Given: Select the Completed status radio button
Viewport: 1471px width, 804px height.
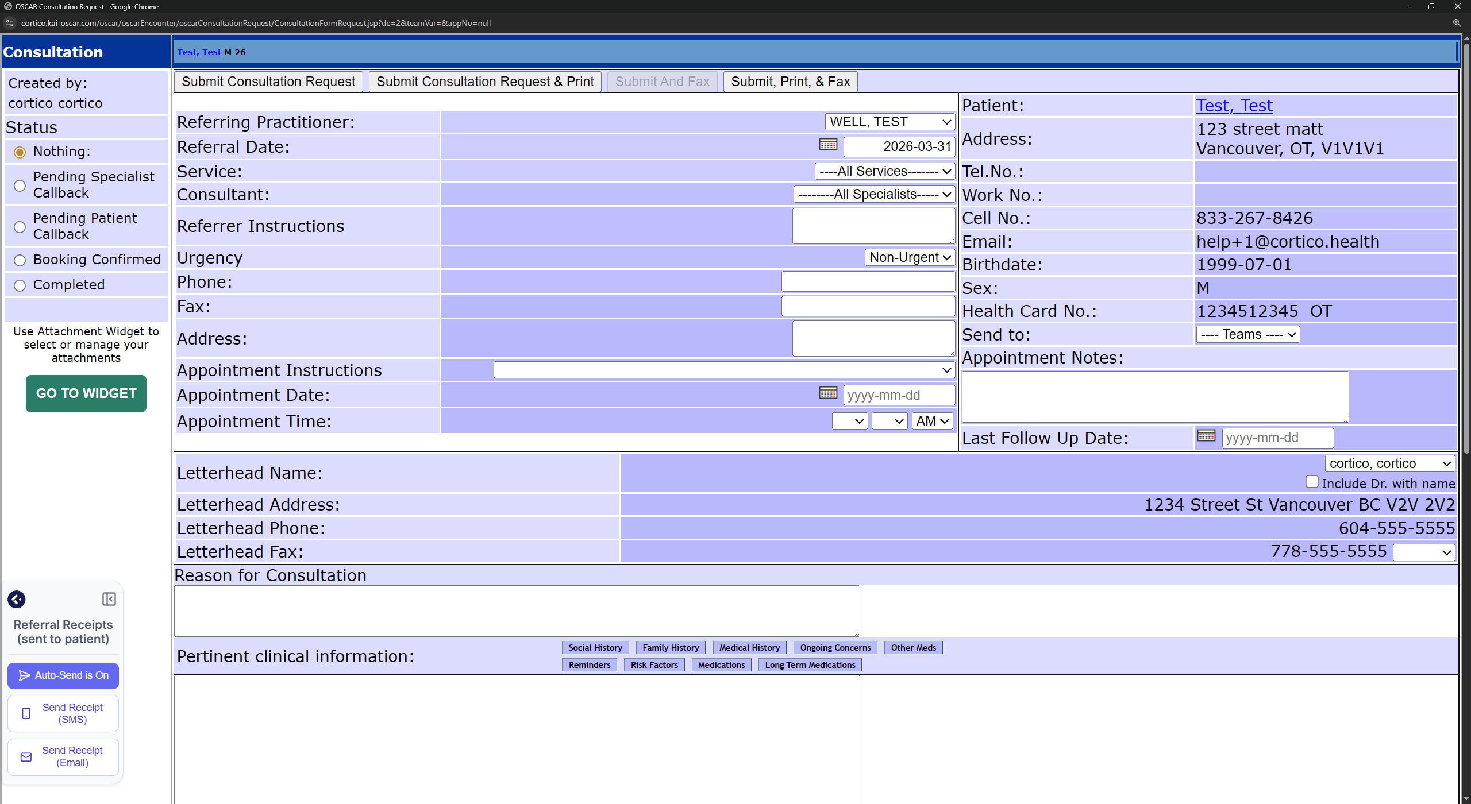Looking at the screenshot, I should (x=20, y=285).
